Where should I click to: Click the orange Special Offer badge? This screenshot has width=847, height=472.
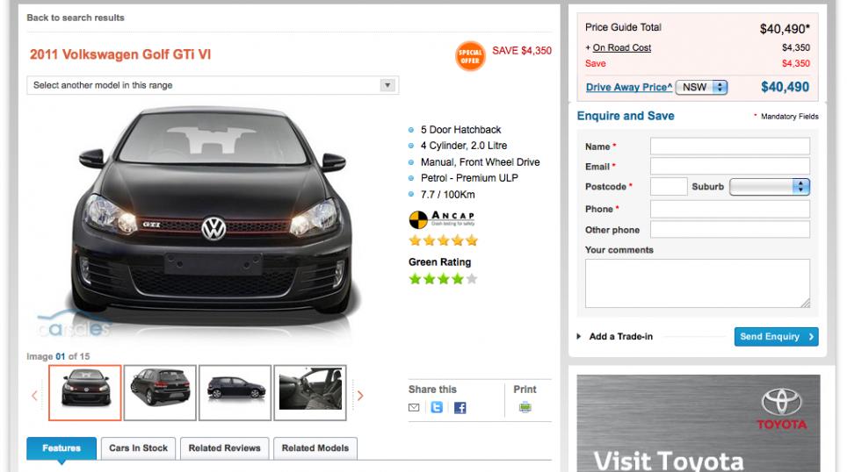[470, 56]
